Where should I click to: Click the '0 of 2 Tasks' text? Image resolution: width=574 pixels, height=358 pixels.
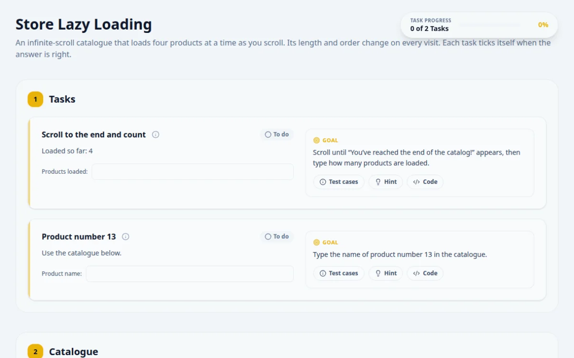[430, 29]
